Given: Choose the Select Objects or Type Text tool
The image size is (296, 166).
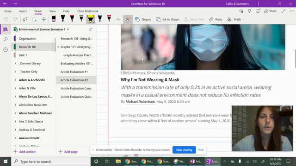Looking at the screenshot, I should [25, 19].
